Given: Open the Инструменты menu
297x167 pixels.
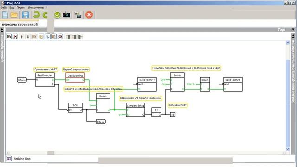Looking at the screenshot, I should coord(36,8).
